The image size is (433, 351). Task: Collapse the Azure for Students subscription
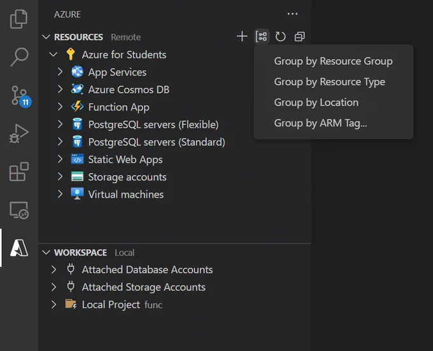53,54
